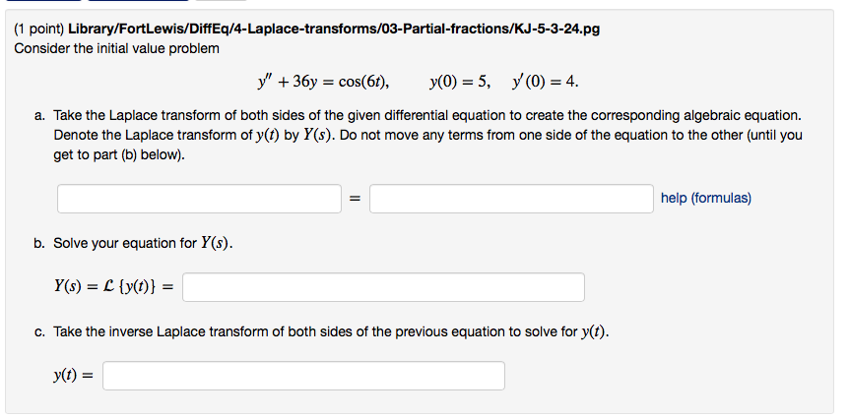Click the "Y(s) = ℒ{y(t)} =" label
The image size is (849, 418).
click(113, 287)
